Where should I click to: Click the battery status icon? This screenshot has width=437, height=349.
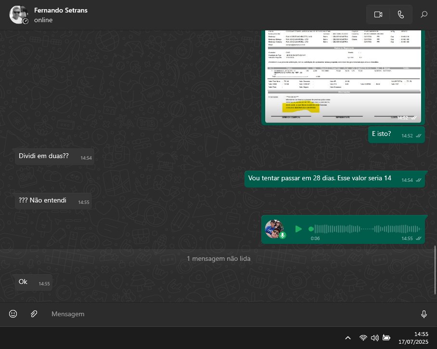(386, 338)
